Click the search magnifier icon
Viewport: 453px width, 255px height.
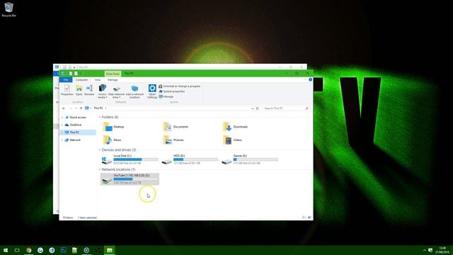coord(306,108)
